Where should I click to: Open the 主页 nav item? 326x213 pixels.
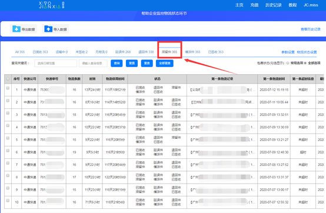(x=239, y=5)
